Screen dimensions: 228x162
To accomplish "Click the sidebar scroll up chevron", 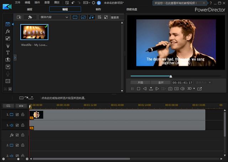I will [5, 89].
